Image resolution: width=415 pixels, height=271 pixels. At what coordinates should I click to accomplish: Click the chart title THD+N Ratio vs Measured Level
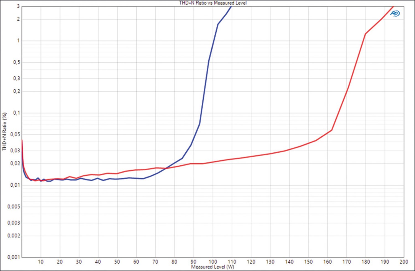212,3
